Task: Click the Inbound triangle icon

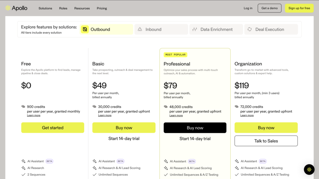Action: [x=140, y=29]
